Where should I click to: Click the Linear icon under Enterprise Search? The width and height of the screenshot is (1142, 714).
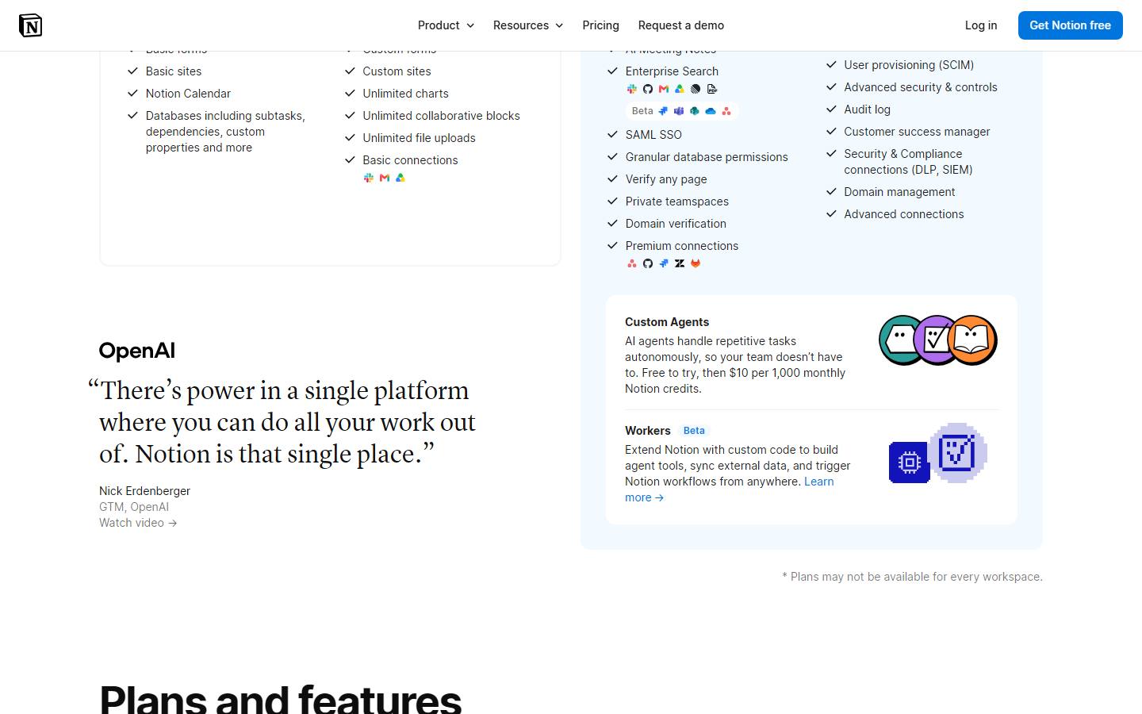tap(696, 89)
